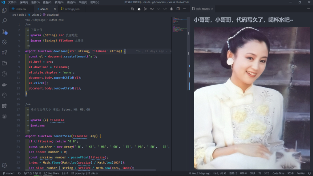The width and height of the screenshot is (313, 176).
Task: Click 'You, 21 days ago' blame in status bar
Action: (x=200, y=173)
